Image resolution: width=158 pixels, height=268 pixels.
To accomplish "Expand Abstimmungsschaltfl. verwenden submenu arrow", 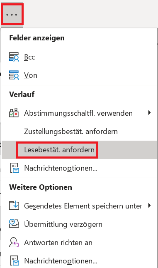I will 149,113.
